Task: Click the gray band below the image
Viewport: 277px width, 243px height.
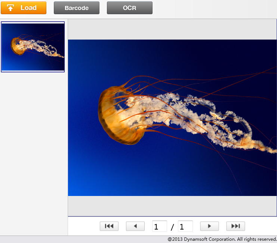Action: (x=172, y=206)
